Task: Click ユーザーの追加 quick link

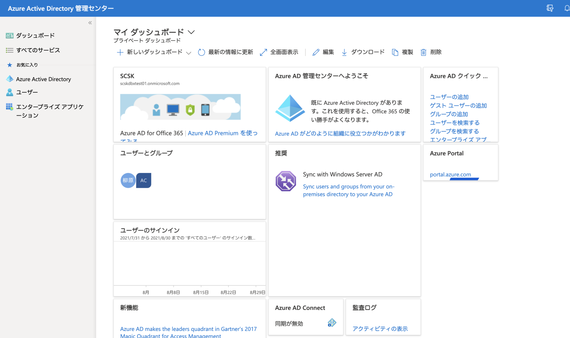Action: point(449,97)
